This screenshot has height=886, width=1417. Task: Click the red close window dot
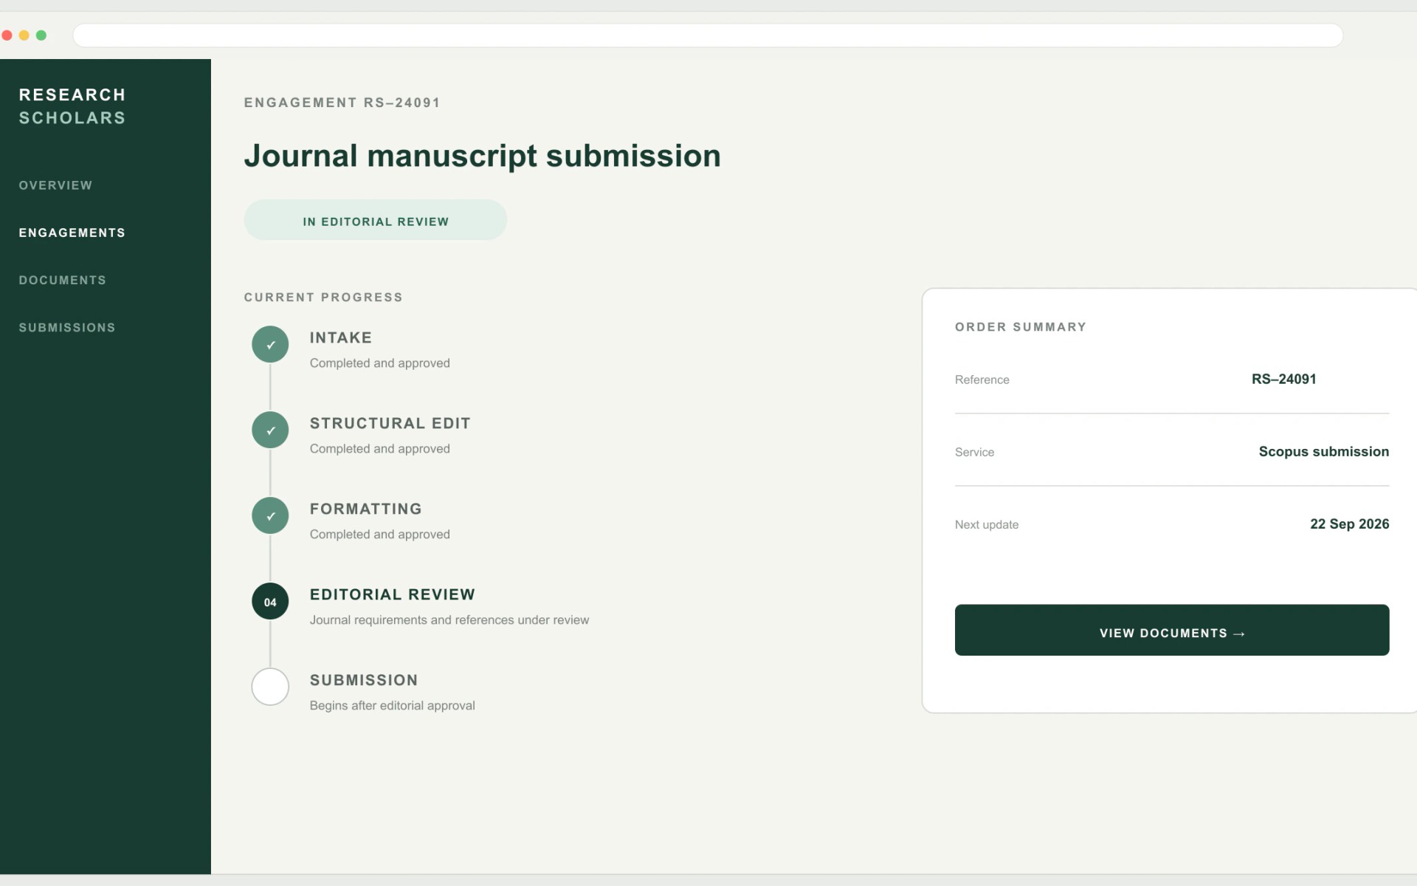[7, 35]
